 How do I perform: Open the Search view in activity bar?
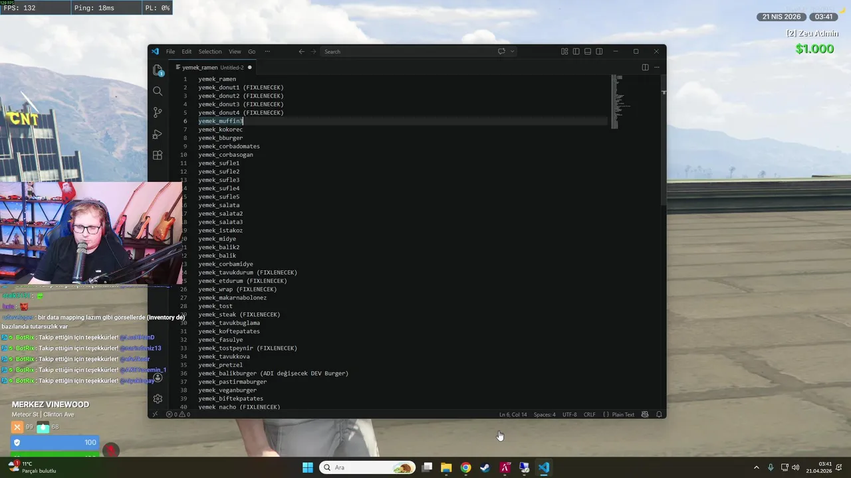coord(158,91)
